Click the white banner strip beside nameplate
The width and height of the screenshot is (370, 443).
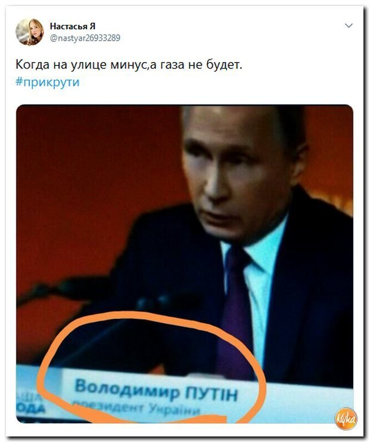[x=305, y=401]
